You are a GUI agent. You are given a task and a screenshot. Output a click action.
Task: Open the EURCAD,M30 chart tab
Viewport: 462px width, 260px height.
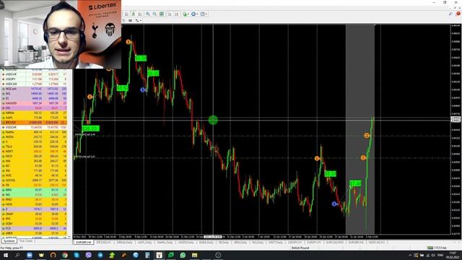[334, 243]
